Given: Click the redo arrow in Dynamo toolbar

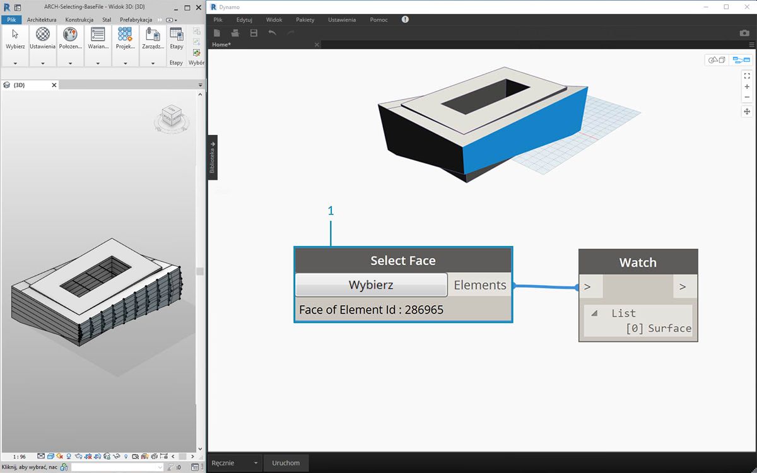Looking at the screenshot, I should [x=291, y=33].
